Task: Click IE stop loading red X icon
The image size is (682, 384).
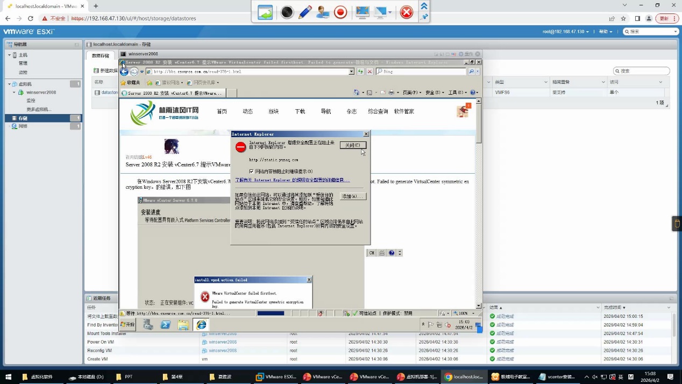Action: [370, 72]
